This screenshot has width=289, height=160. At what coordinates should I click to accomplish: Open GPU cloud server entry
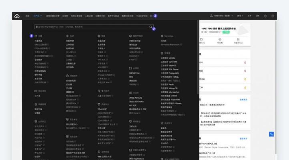(41, 45)
